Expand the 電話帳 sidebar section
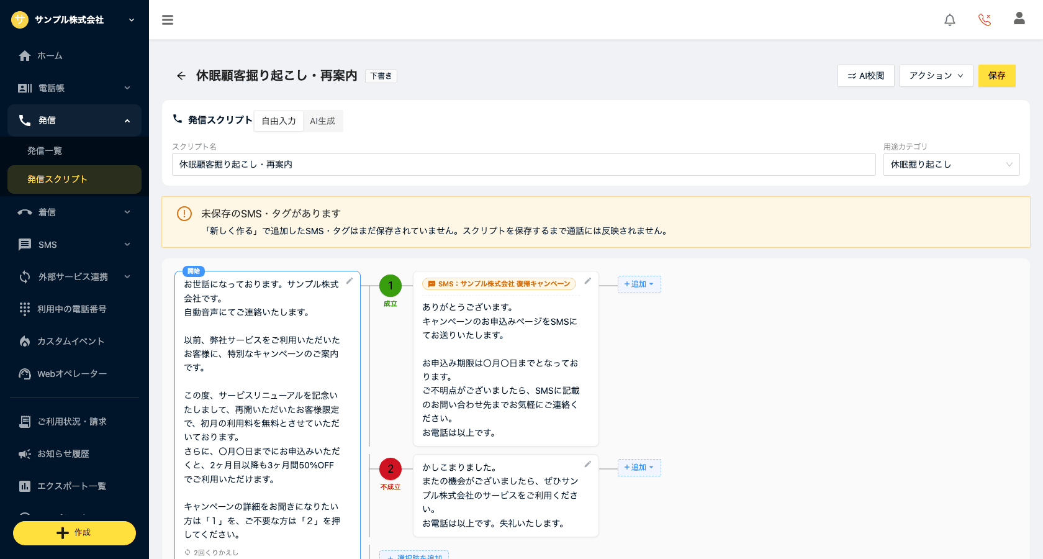Viewport: 1043px width, 559px height. pyautogui.click(x=127, y=88)
